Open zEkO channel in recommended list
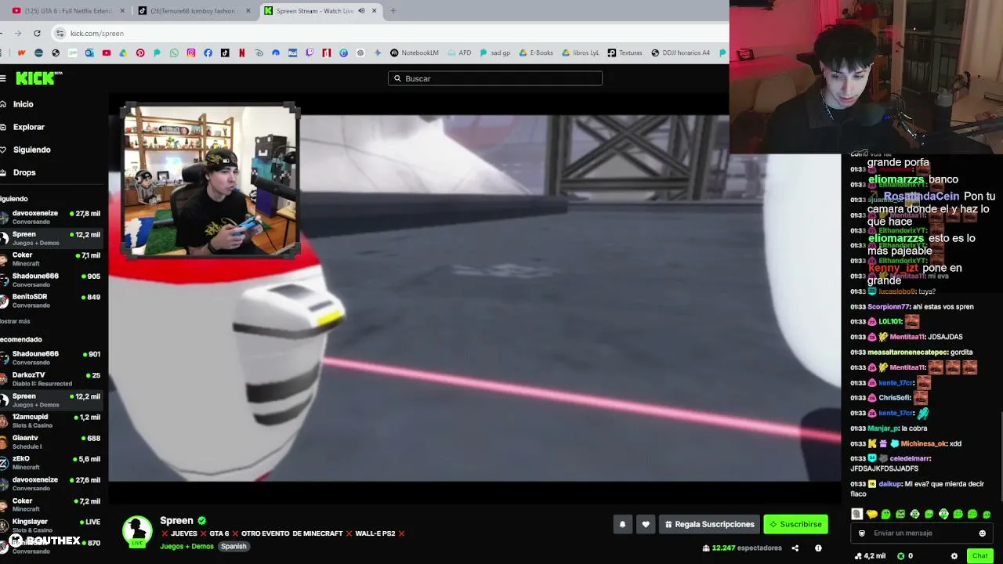1003x564 pixels. 51,463
